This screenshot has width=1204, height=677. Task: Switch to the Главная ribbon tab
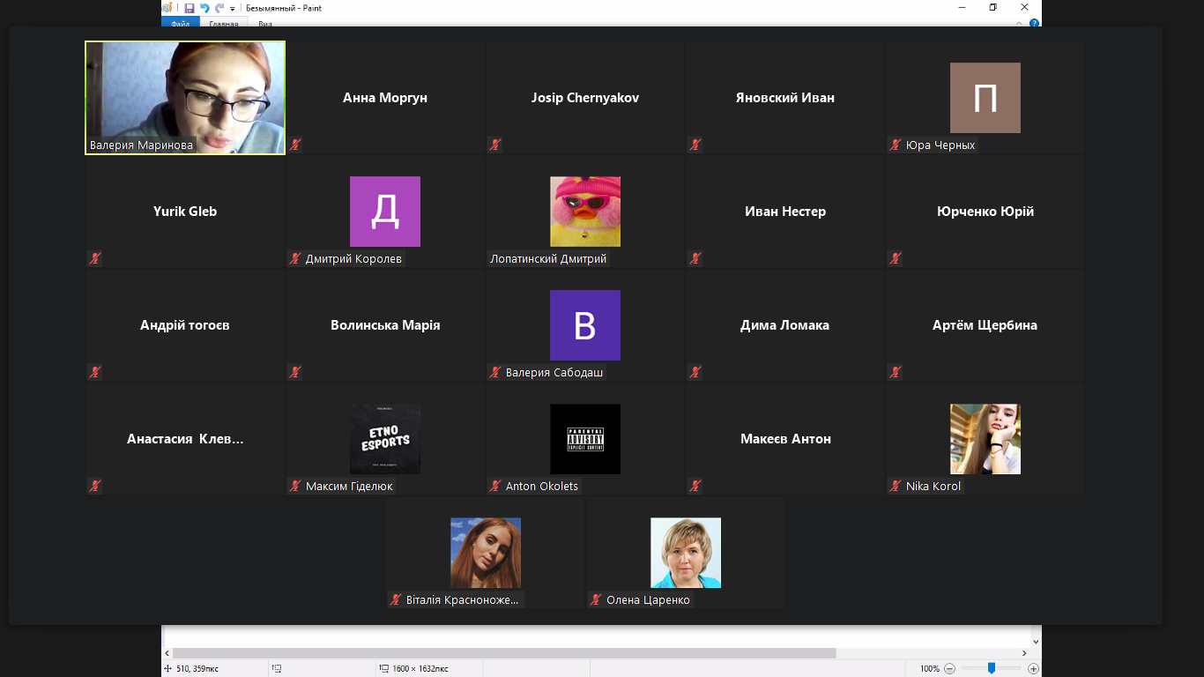pos(224,24)
